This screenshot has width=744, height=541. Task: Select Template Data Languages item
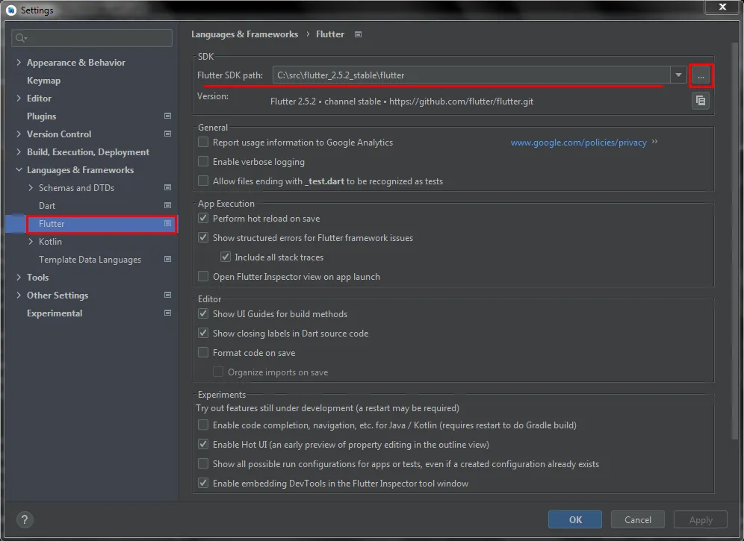point(90,260)
